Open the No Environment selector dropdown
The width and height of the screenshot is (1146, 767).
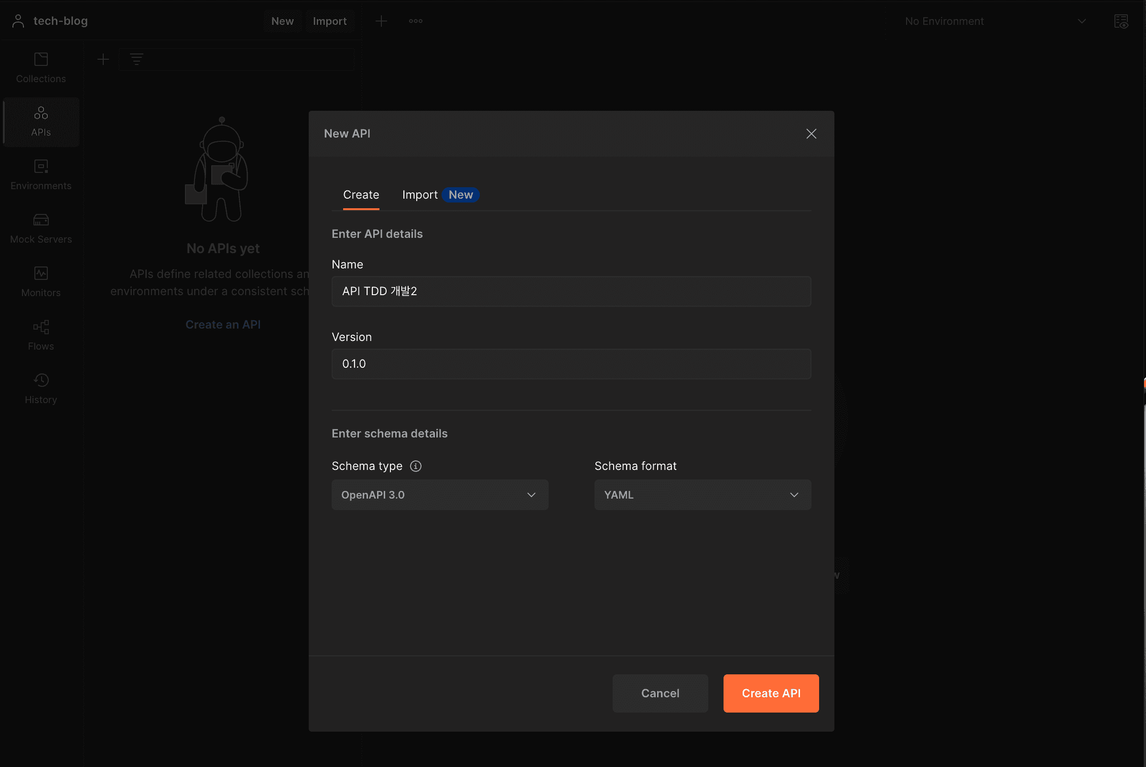coord(994,21)
